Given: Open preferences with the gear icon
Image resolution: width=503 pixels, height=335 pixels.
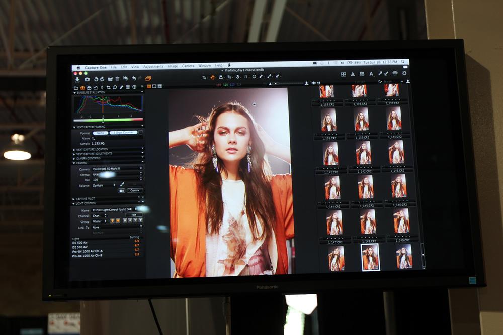Looking at the screenshot, I should pos(404,73).
